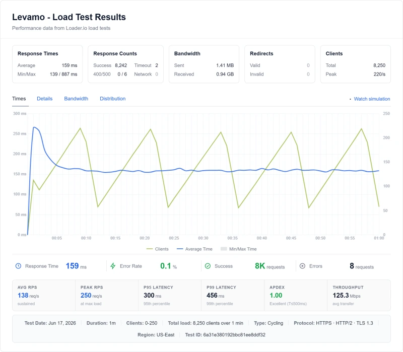Click the Region: US-East entry
The width and height of the screenshot is (403, 352).
tap(156, 335)
